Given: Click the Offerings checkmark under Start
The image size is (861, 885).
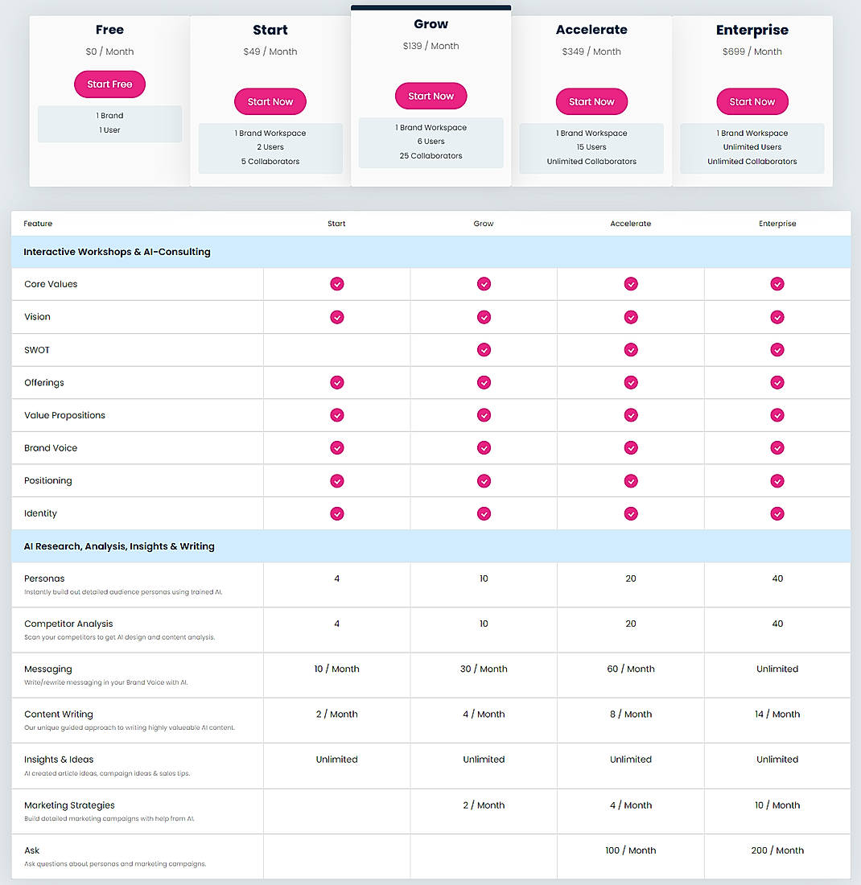Looking at the screenshot, I should 336,382.
